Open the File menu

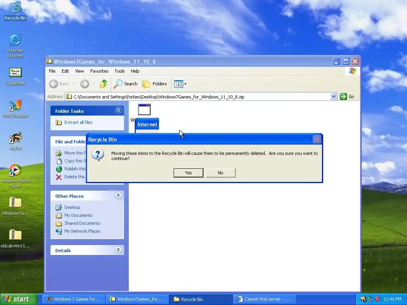[x=52, y=71]
